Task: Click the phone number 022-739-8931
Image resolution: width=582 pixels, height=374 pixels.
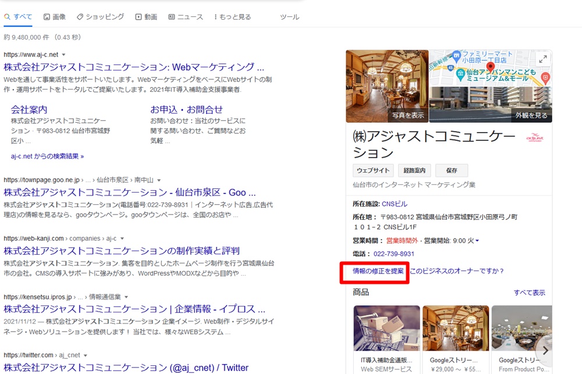Action: coord(394,254)
